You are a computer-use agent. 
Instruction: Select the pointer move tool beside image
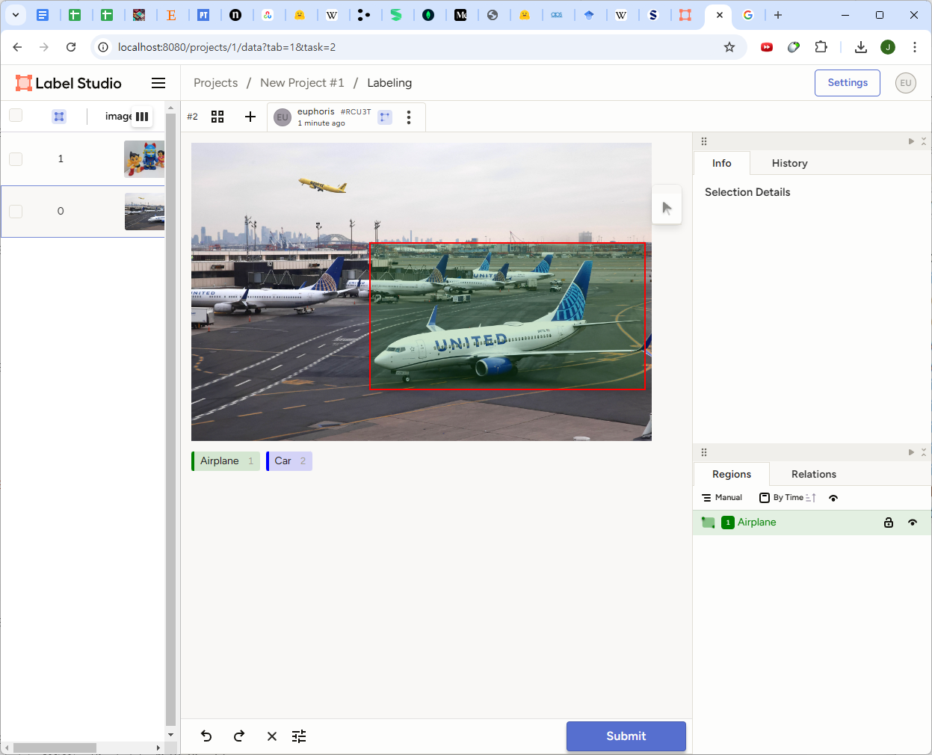(667, 208)
